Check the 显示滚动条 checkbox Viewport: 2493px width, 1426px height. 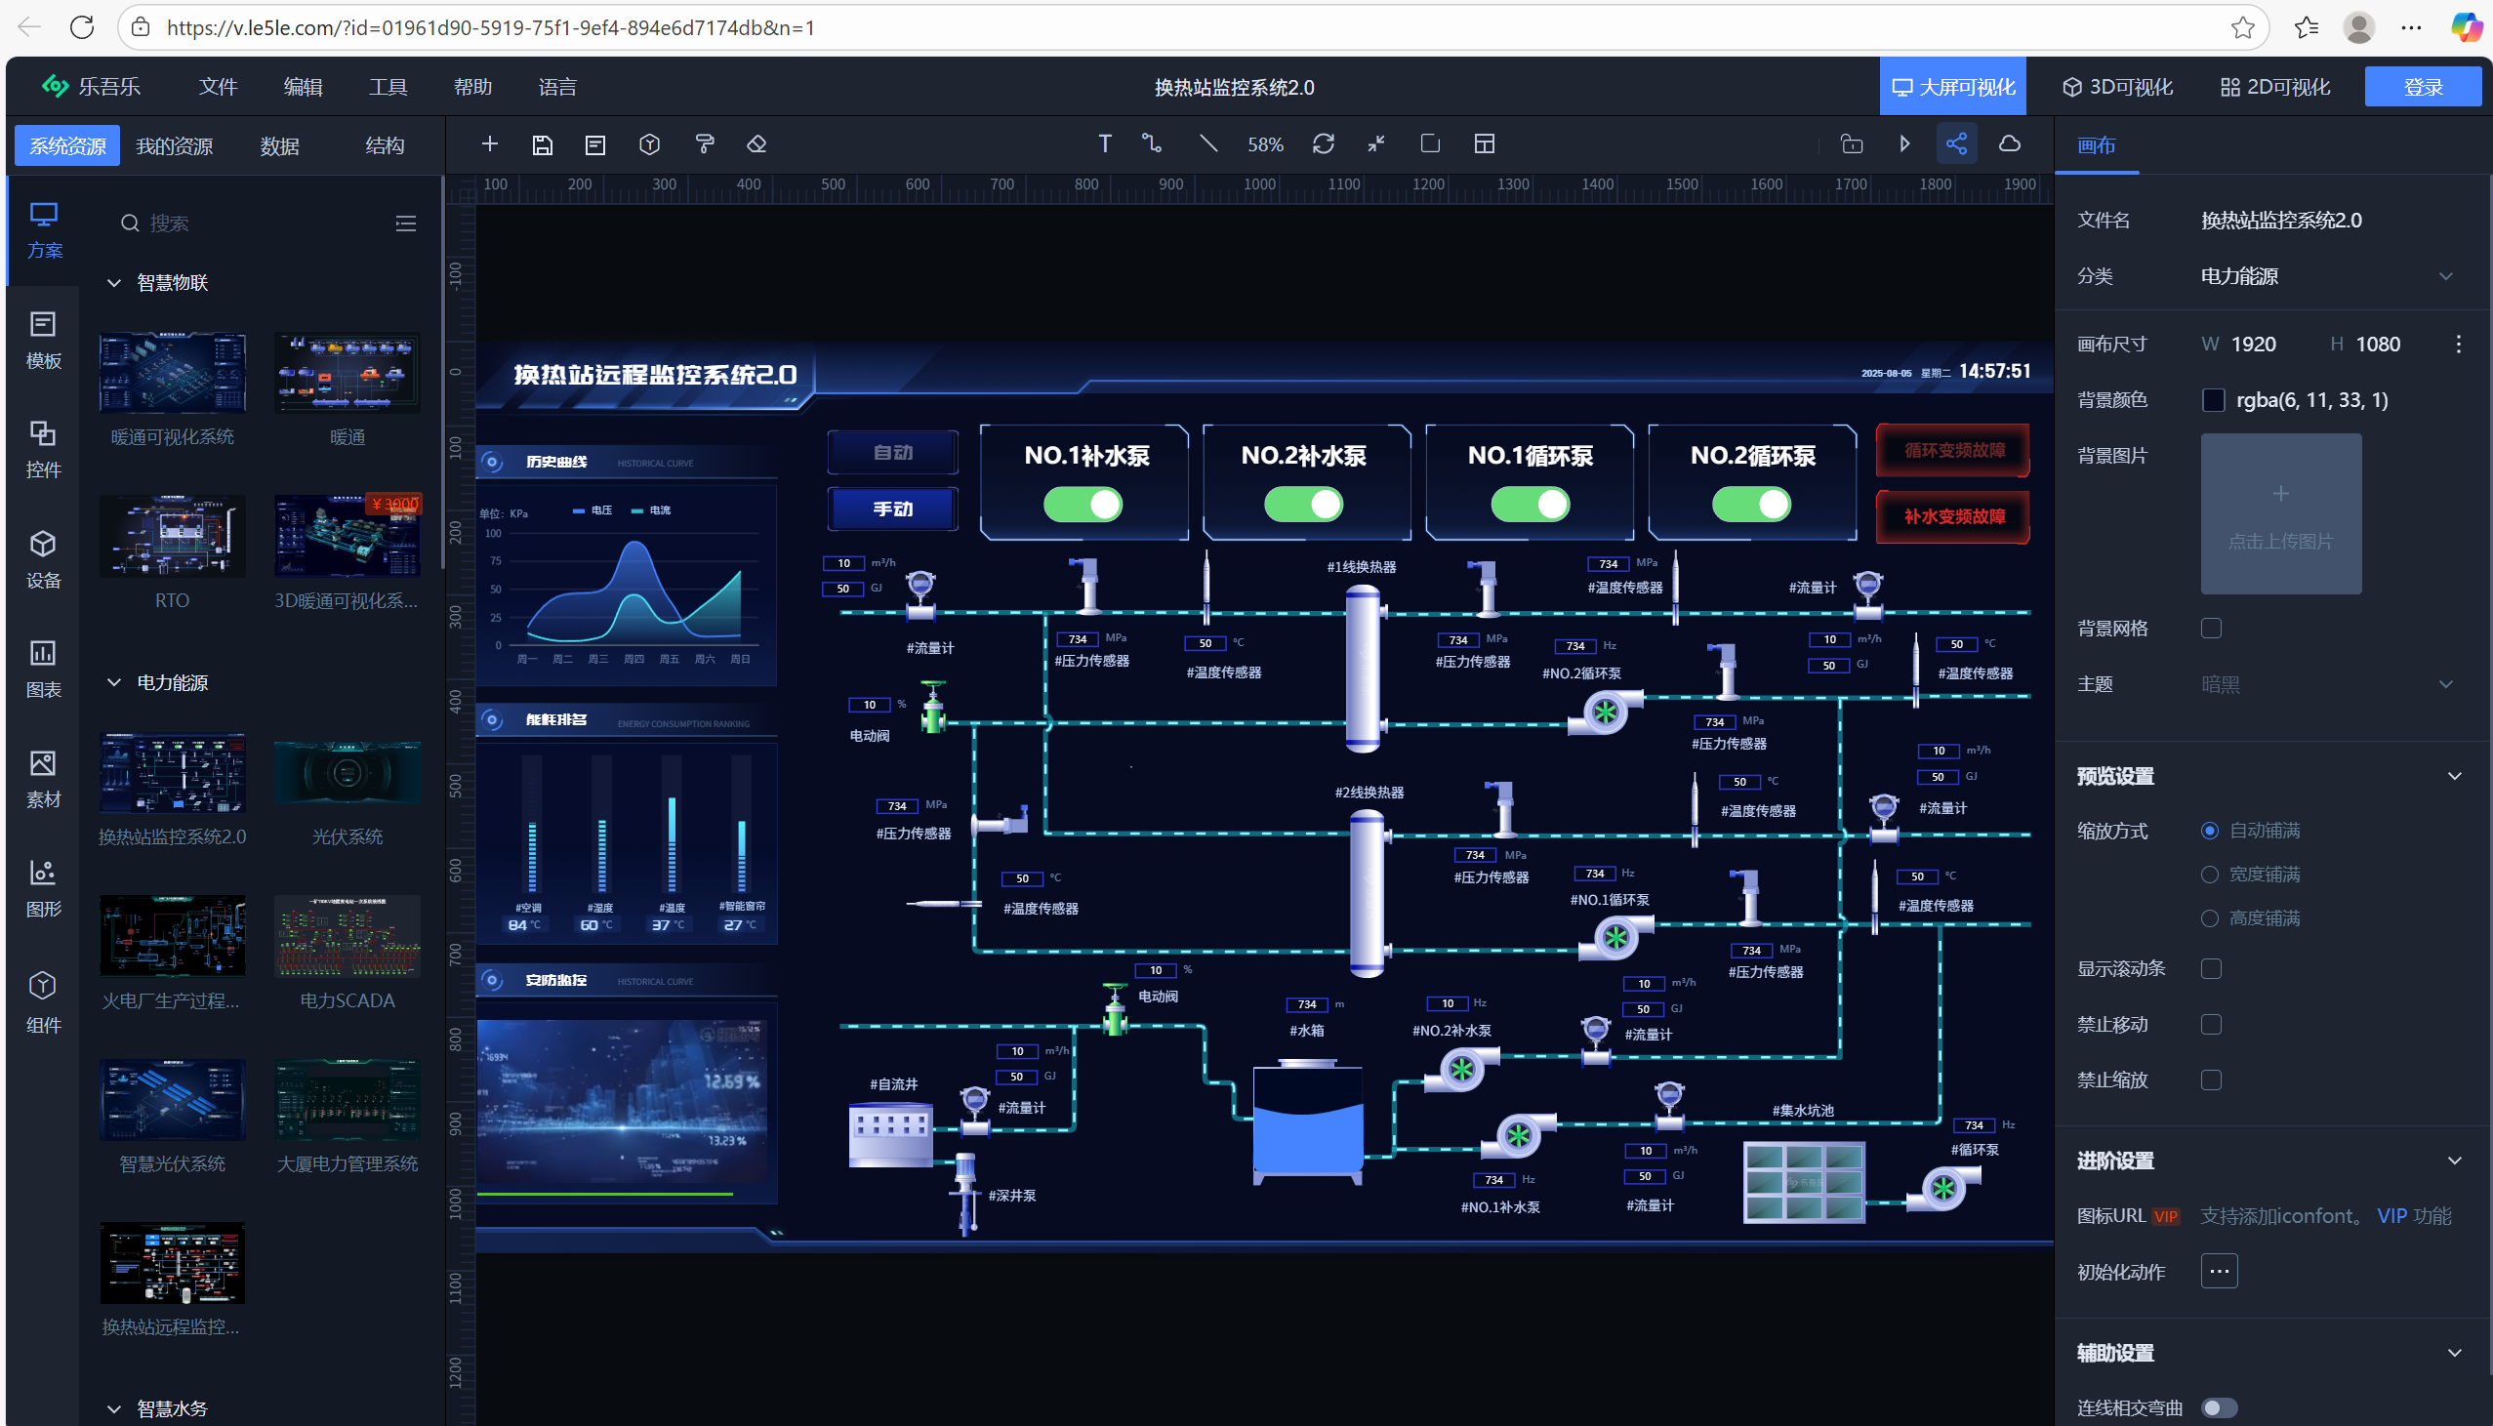click(x=2211, y=968)
